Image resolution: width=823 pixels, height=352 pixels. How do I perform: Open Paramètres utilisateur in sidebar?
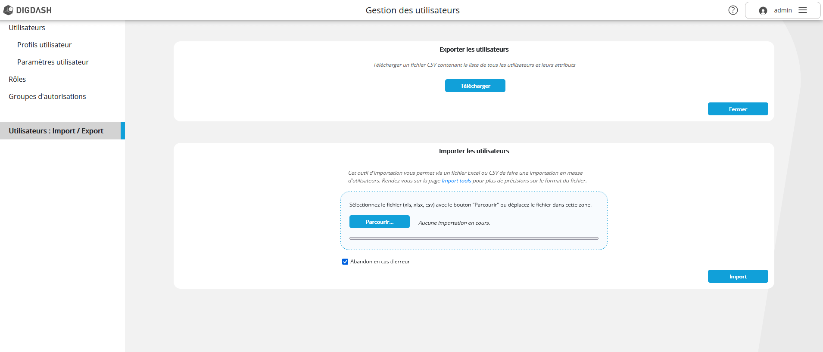pos(53,62)
